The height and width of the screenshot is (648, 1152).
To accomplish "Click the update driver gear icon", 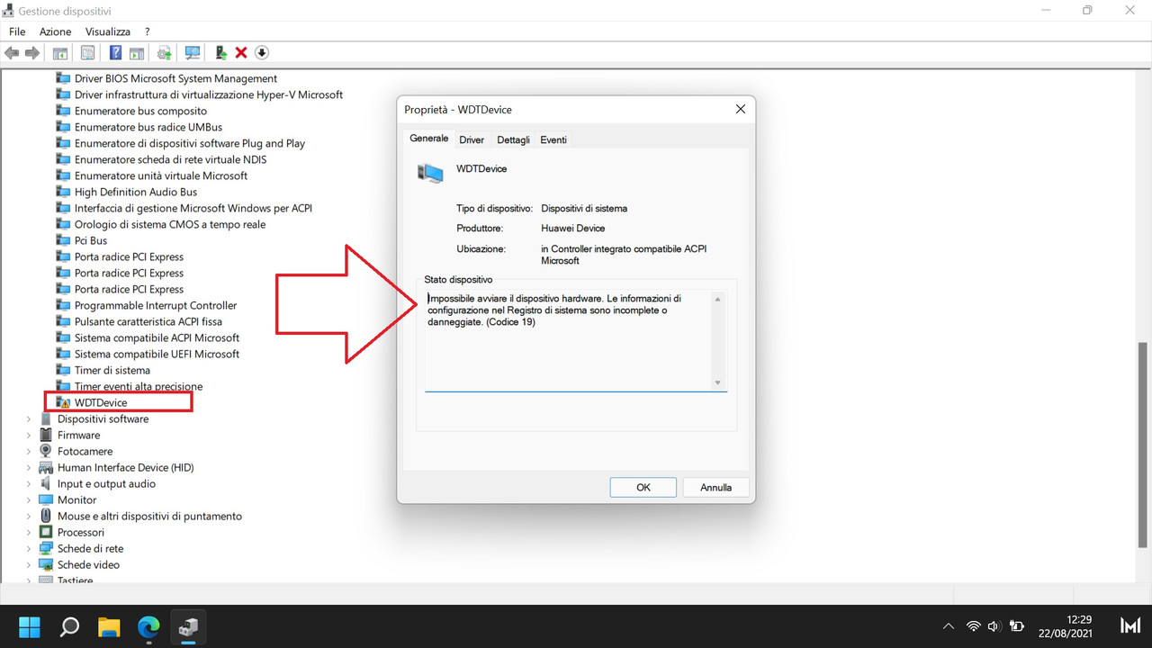I will point(165,53).
